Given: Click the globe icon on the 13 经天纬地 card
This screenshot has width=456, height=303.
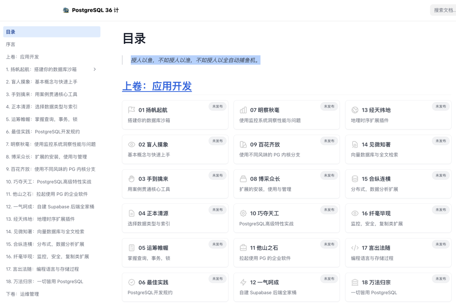Looking at the screenshot, I should [355, 110].
